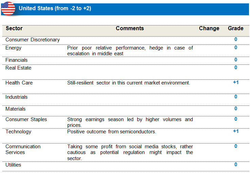Viewport: 251px width, 173px height.
Task: Click the Health Care +1 grade
Action: (x=236, y=82)
